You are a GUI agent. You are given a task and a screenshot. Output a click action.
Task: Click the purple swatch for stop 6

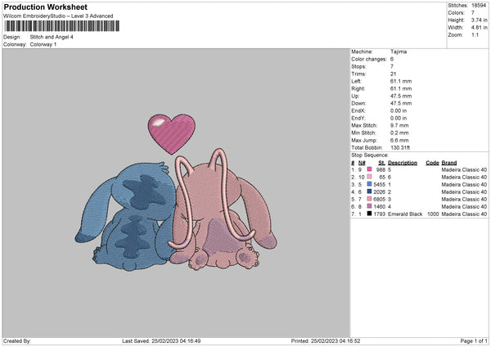[x=369, y=206]
